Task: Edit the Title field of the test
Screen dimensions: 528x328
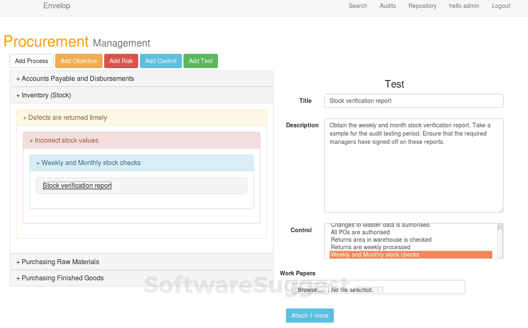Action: click(413, 101)
